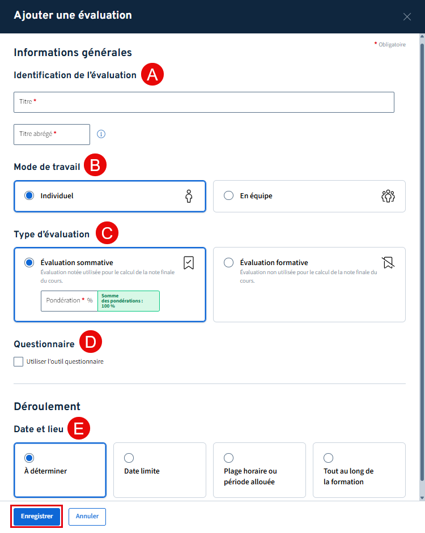Pick Plage horaire ou période allouée
This screenshot has height=533, width=425.
pyautogui.click(x=229, y=458)
